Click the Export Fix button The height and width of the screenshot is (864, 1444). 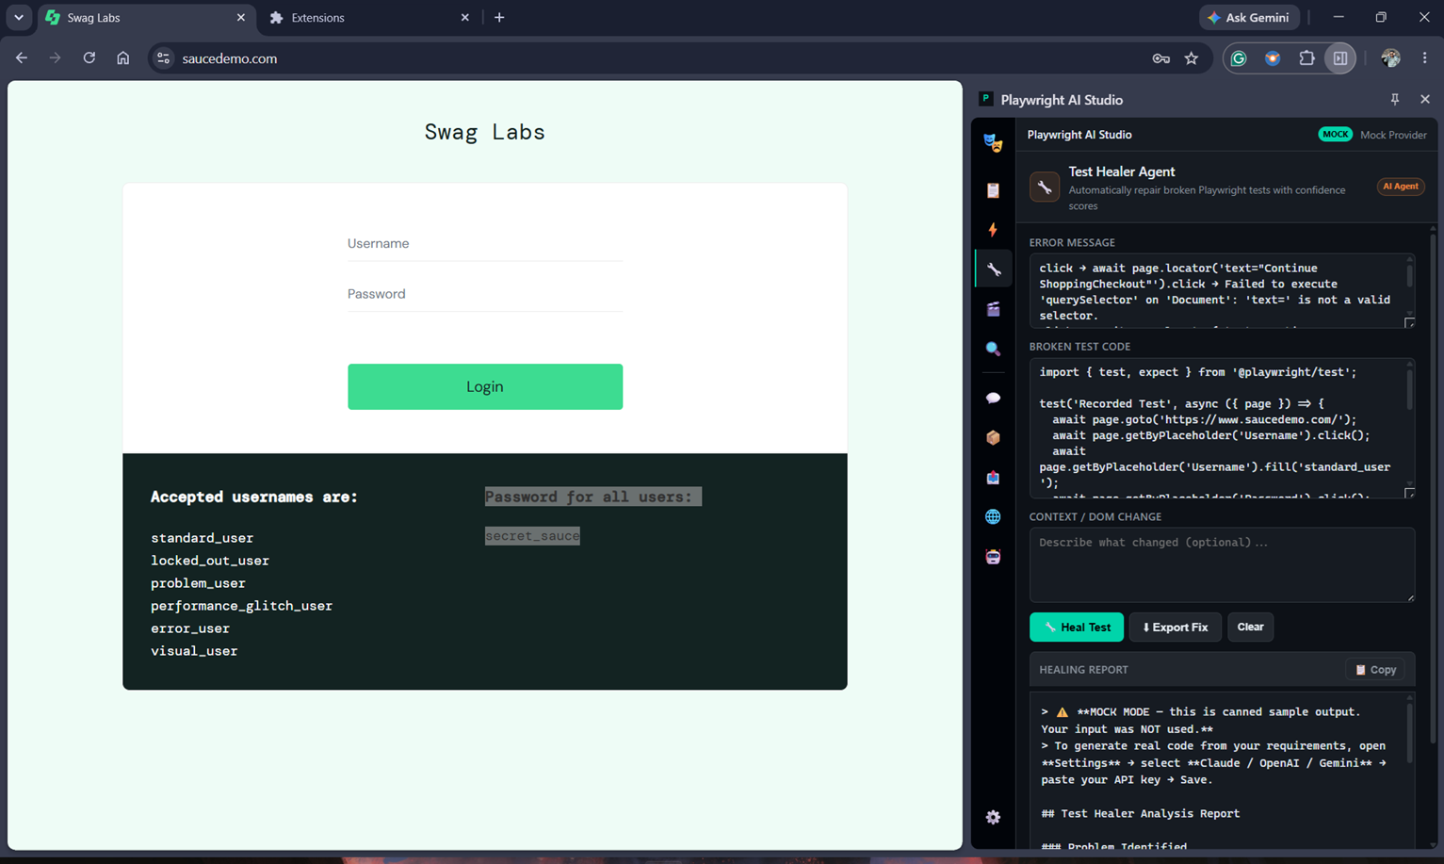[x=1175, y=627]
